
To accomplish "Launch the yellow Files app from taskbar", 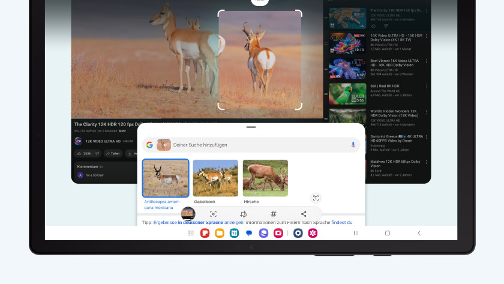I will point(220,233).
